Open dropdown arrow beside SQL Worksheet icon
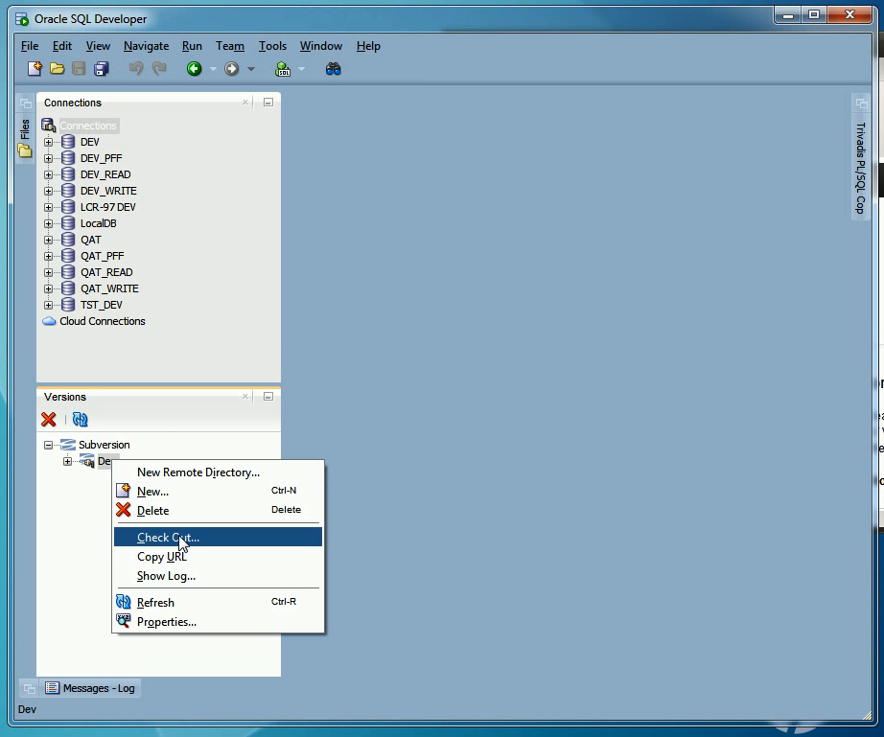Image resolution: width=884 pixels, height=737 pixels. click(302, 69)
